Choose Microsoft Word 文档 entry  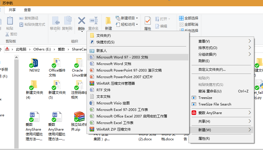tap(138, 64)
